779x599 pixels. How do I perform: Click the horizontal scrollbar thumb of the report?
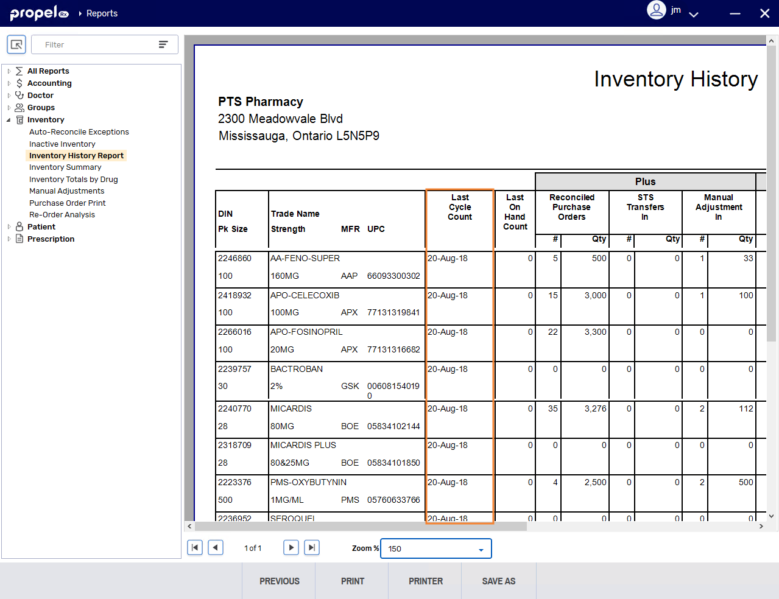(x=361, y=527)
